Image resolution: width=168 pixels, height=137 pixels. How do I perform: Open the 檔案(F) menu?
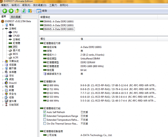(5, 5)
